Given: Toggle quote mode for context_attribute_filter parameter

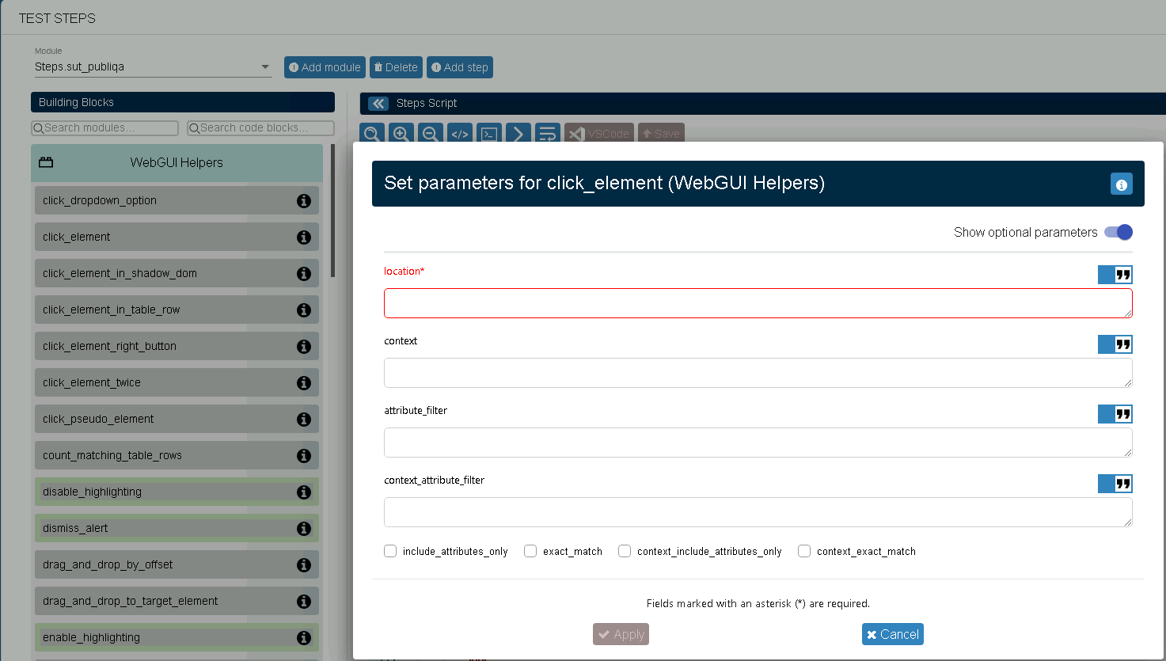Looking at the screenshot, I should [x=1115, y=484].
